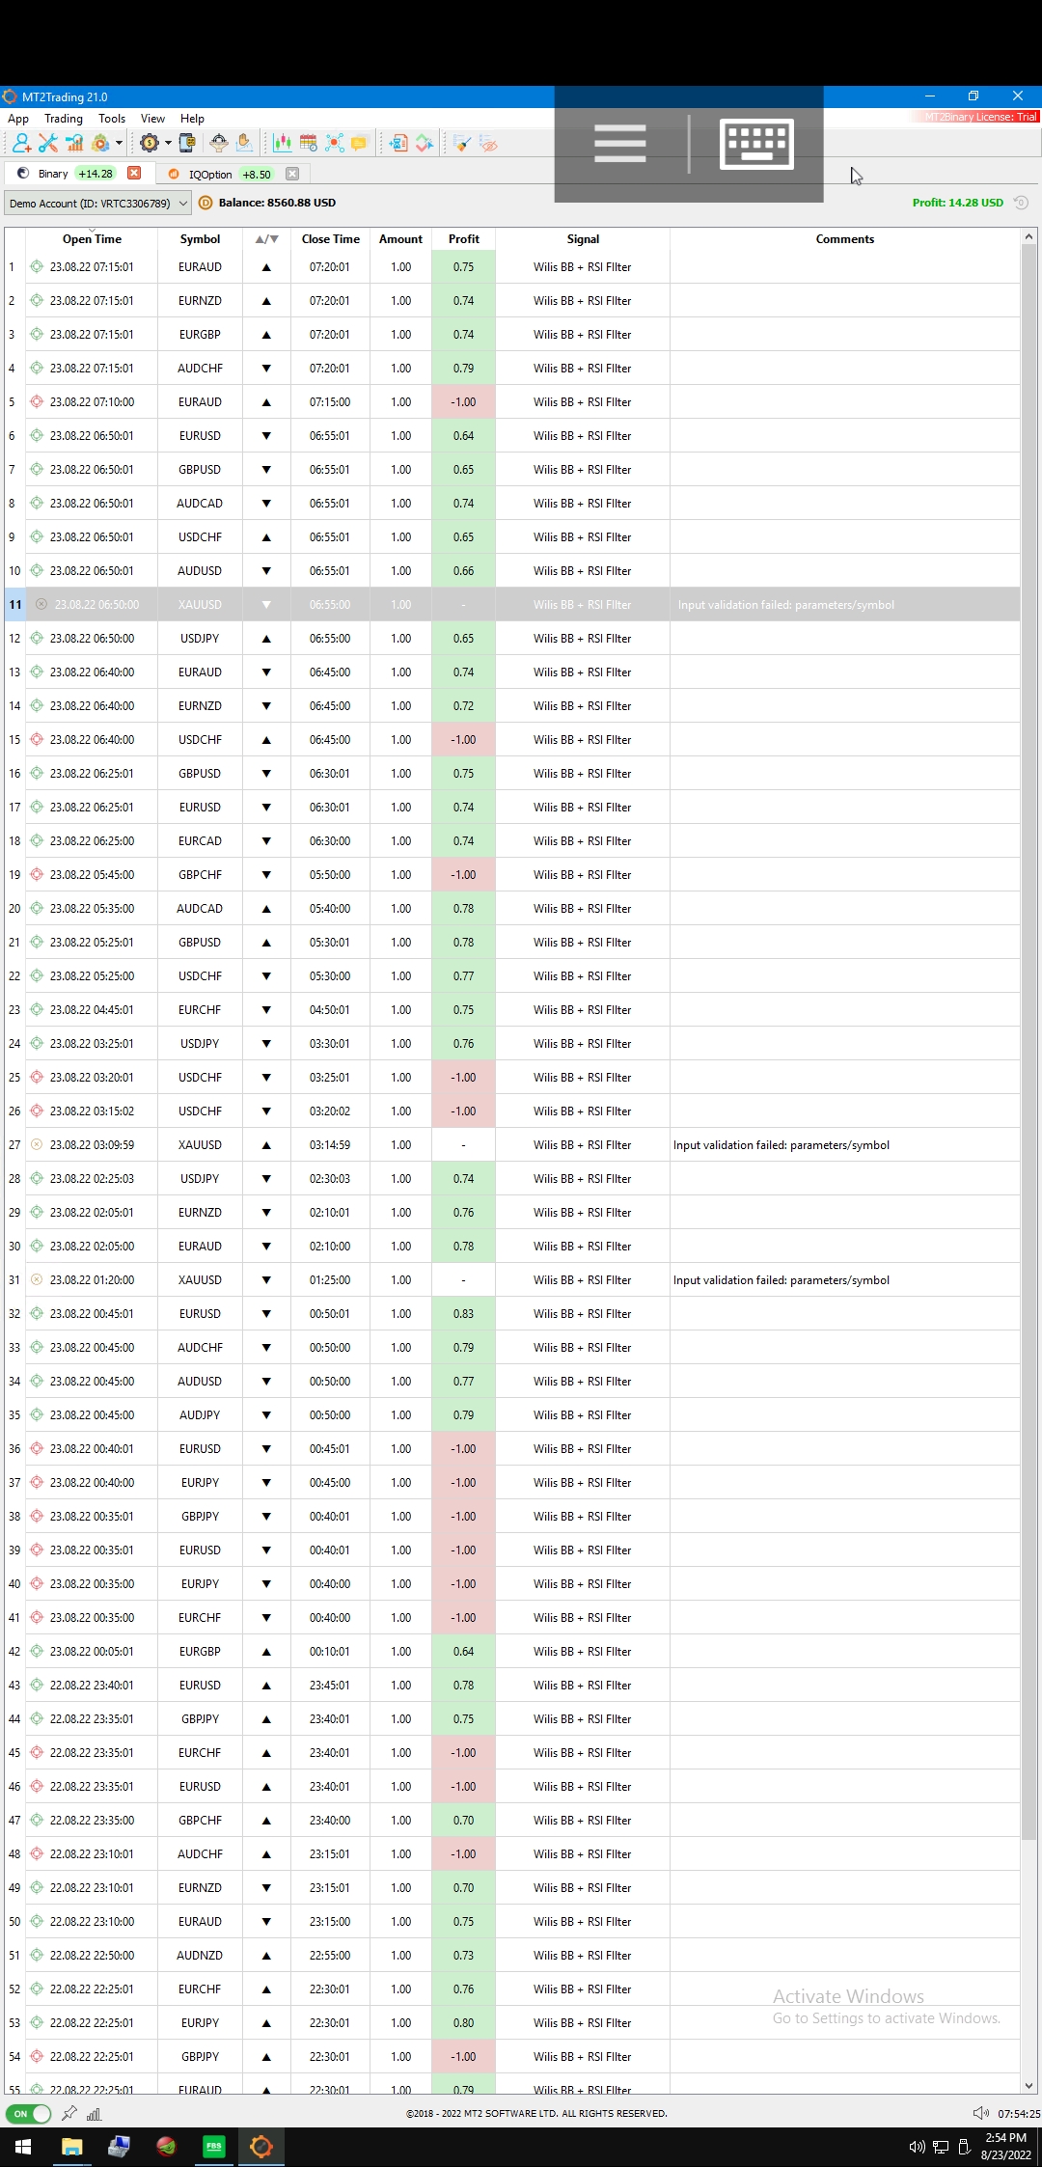This screenshot has width=1042, height=2167.
Task: Close the IQOption tab with gray X
Action: [292, 174]
